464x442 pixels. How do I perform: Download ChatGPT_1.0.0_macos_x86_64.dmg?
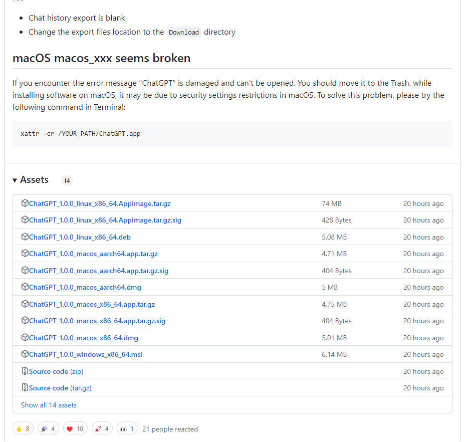[84, 338]
